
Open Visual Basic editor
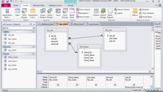146,17
